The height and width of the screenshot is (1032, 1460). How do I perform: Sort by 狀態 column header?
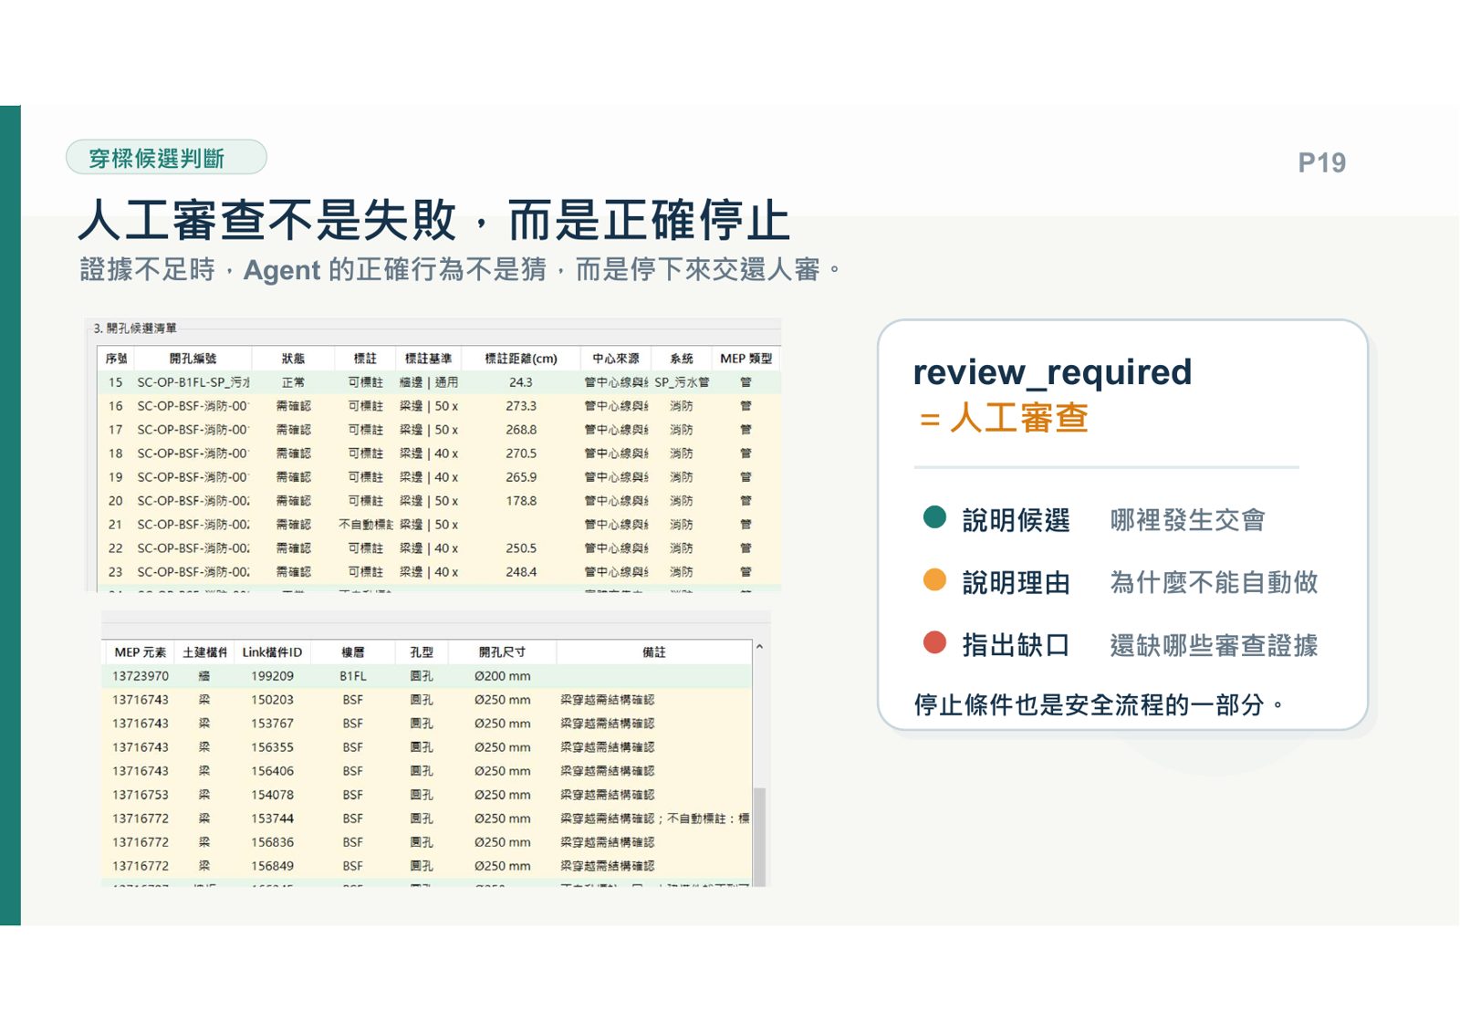click(293, 359)
